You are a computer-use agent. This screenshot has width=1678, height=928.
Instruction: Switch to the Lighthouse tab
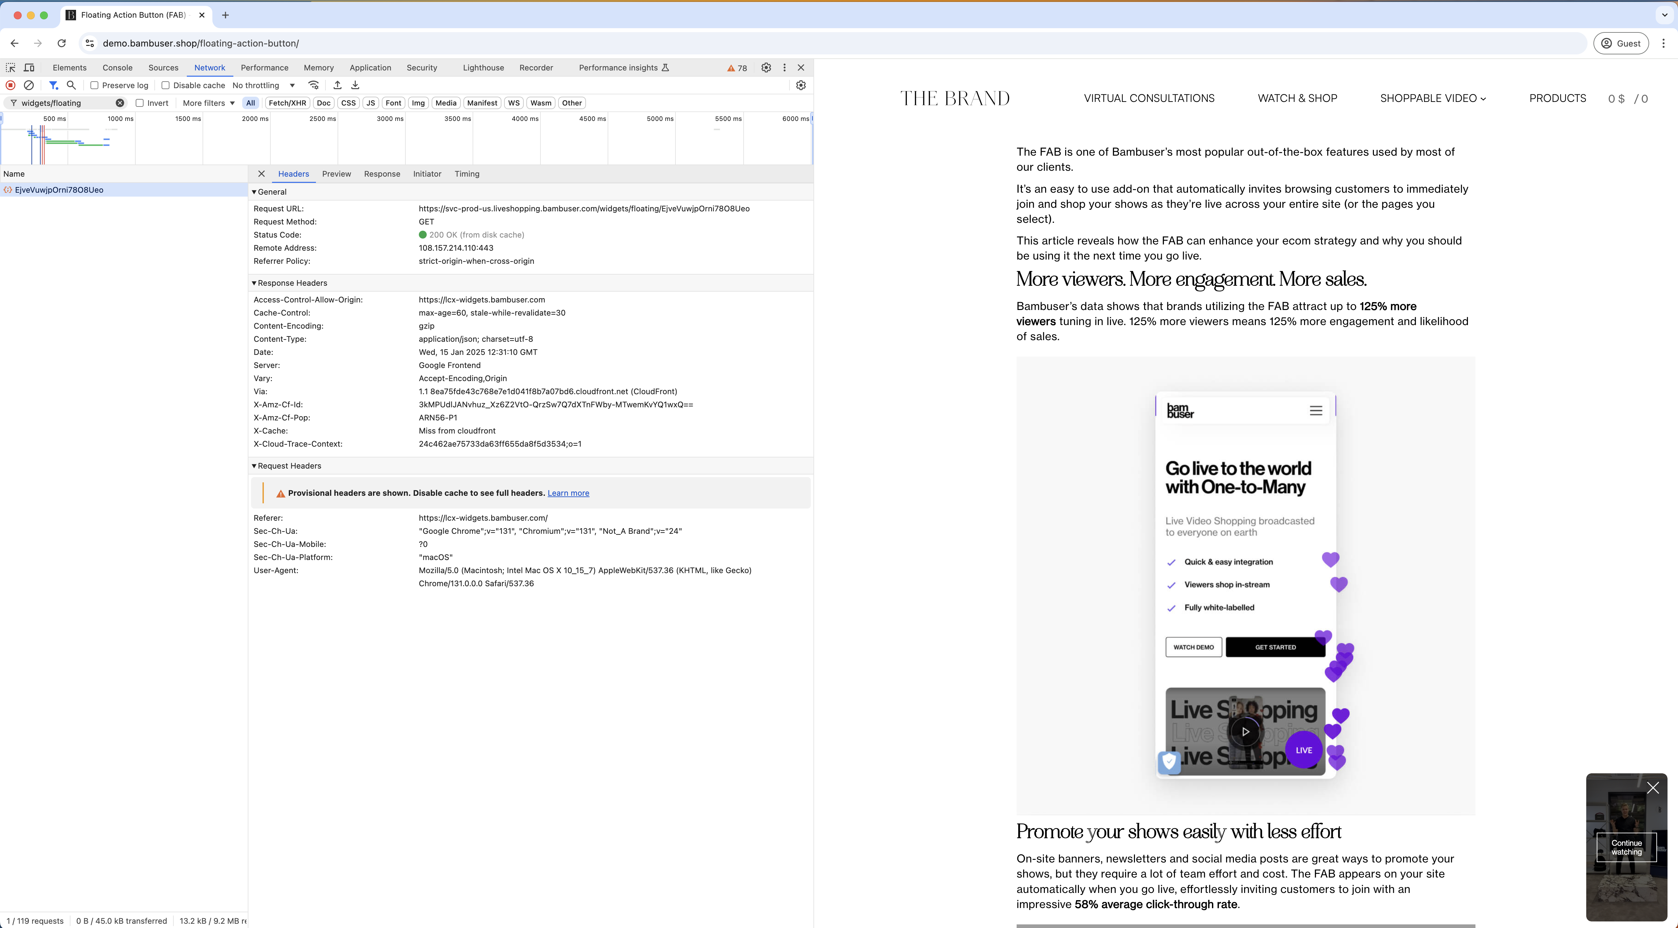[483, 68]
